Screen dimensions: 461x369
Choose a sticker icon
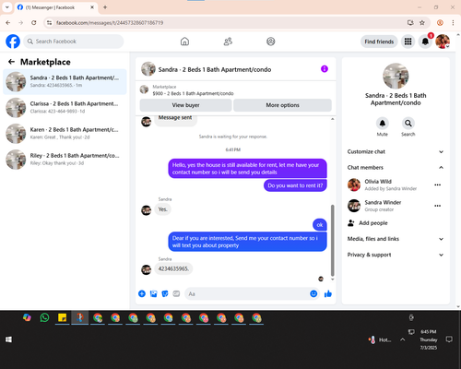(165, 293)
